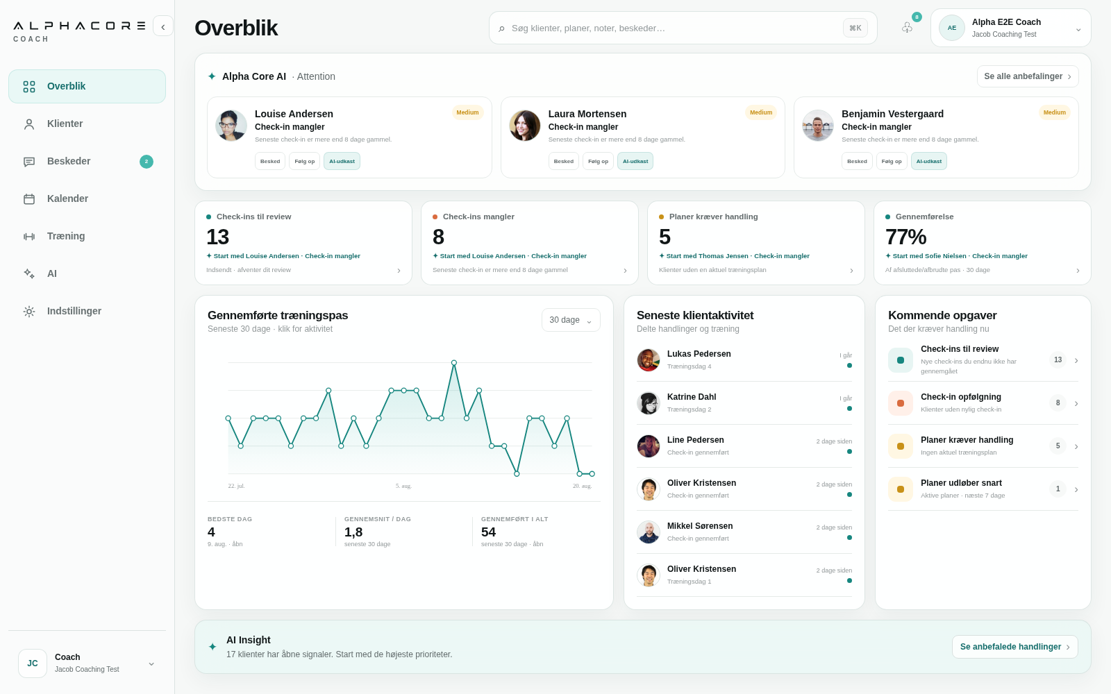Click the JC coach initials avatar

[33, 663]
